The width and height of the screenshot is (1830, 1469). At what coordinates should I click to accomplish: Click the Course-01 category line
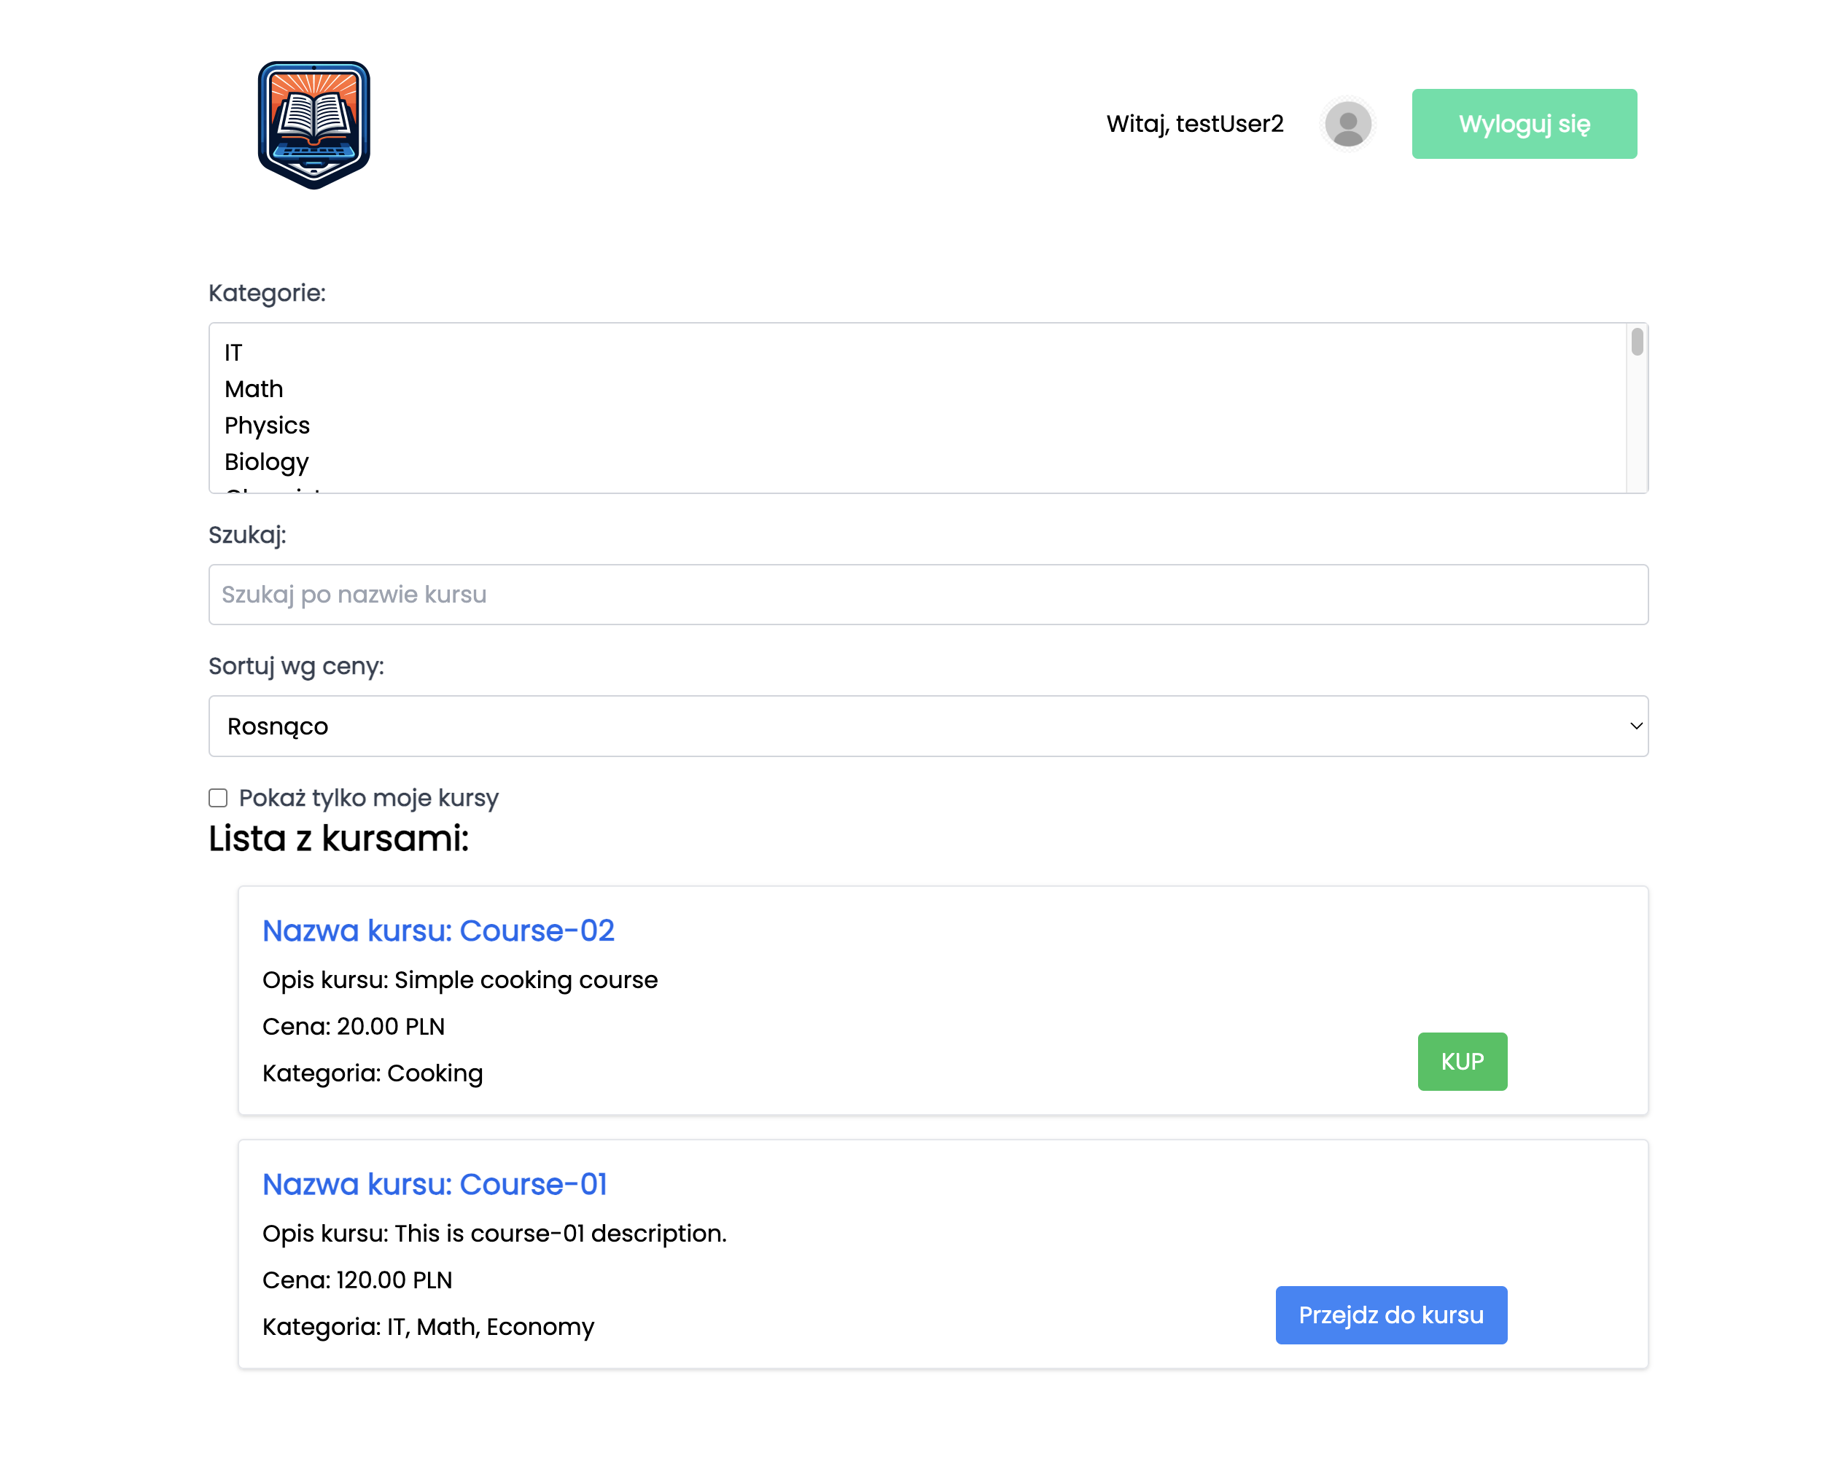pyautogui.click(x=428, y=1328)
